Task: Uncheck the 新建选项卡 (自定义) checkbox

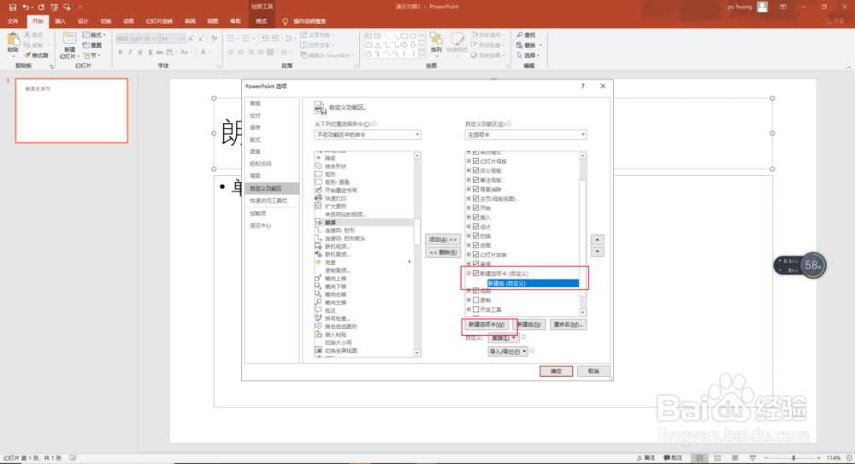Action: tap(475, 273)
